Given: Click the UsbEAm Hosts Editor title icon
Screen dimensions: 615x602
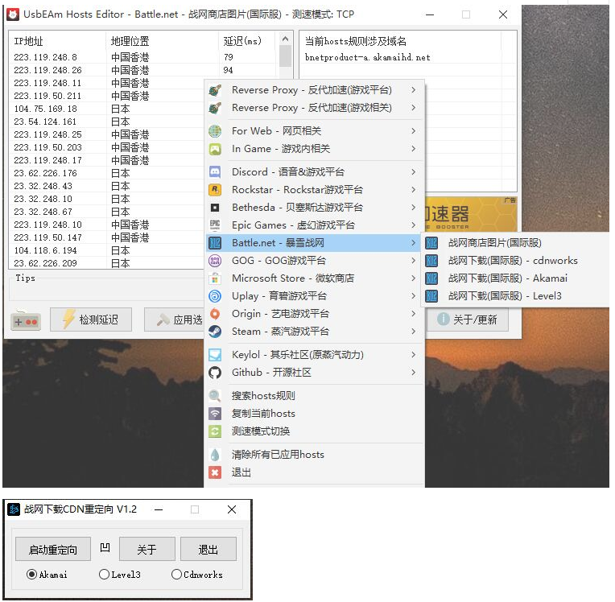Looking at the screenshot, I should (x=13, y=14).
